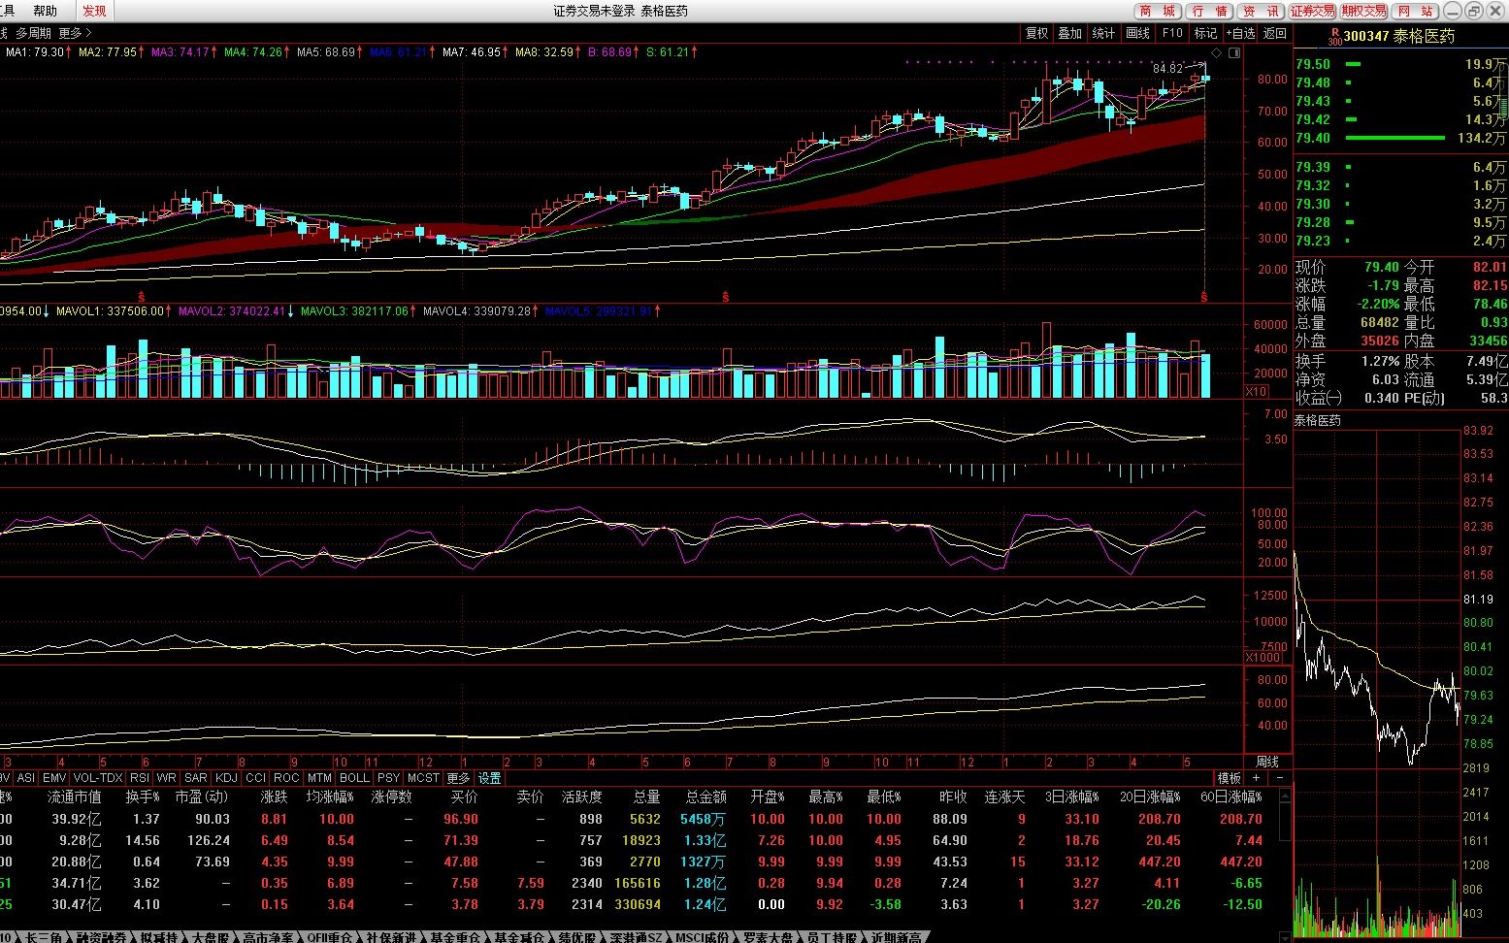Sort by 流通市值 column header

[x=75, y=797]
